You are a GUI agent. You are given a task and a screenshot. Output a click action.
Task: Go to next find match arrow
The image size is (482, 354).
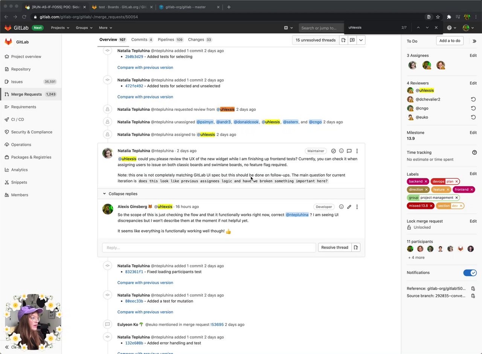[427, 28]
